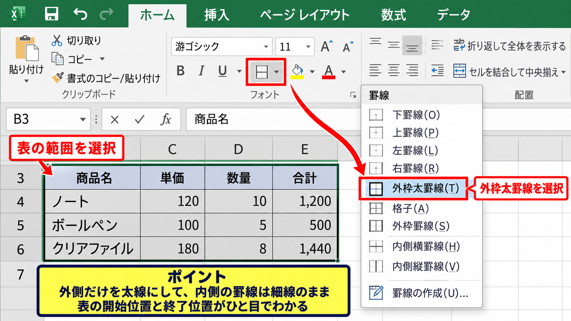Switch to the 数式 (Formulas) tab
This screenshot has height=321, width=571.
pos(394,15)
